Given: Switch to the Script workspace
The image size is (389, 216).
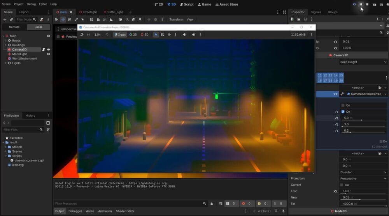Looking at the screenshot, I should pyautogui.click(x=187, y=4).
